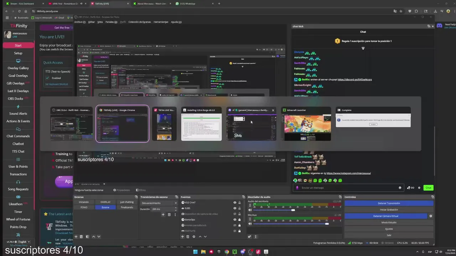Add a scene transition with plus icon
Image resolution: width=456 pixels, height=256 pixels.
point(163,214)
